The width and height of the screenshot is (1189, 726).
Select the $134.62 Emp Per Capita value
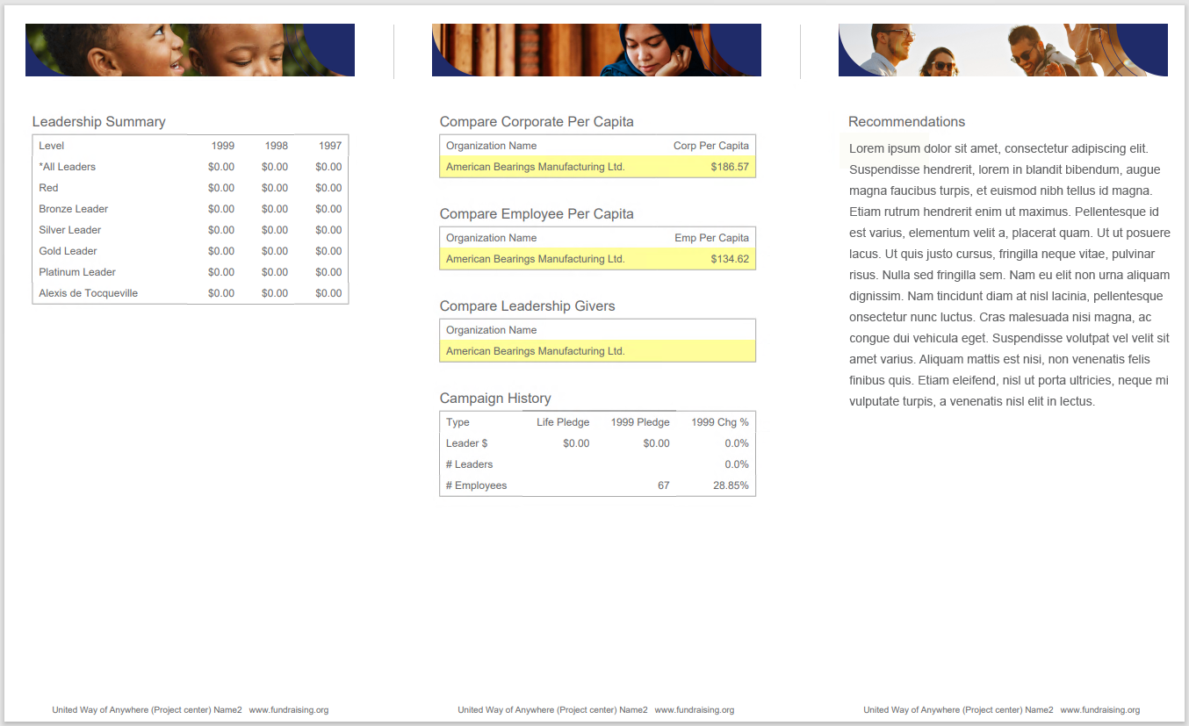click(x=730, y=259)
